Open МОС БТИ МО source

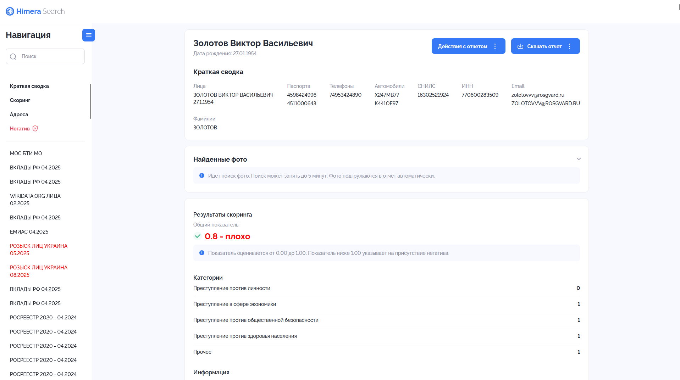point(26,153)
